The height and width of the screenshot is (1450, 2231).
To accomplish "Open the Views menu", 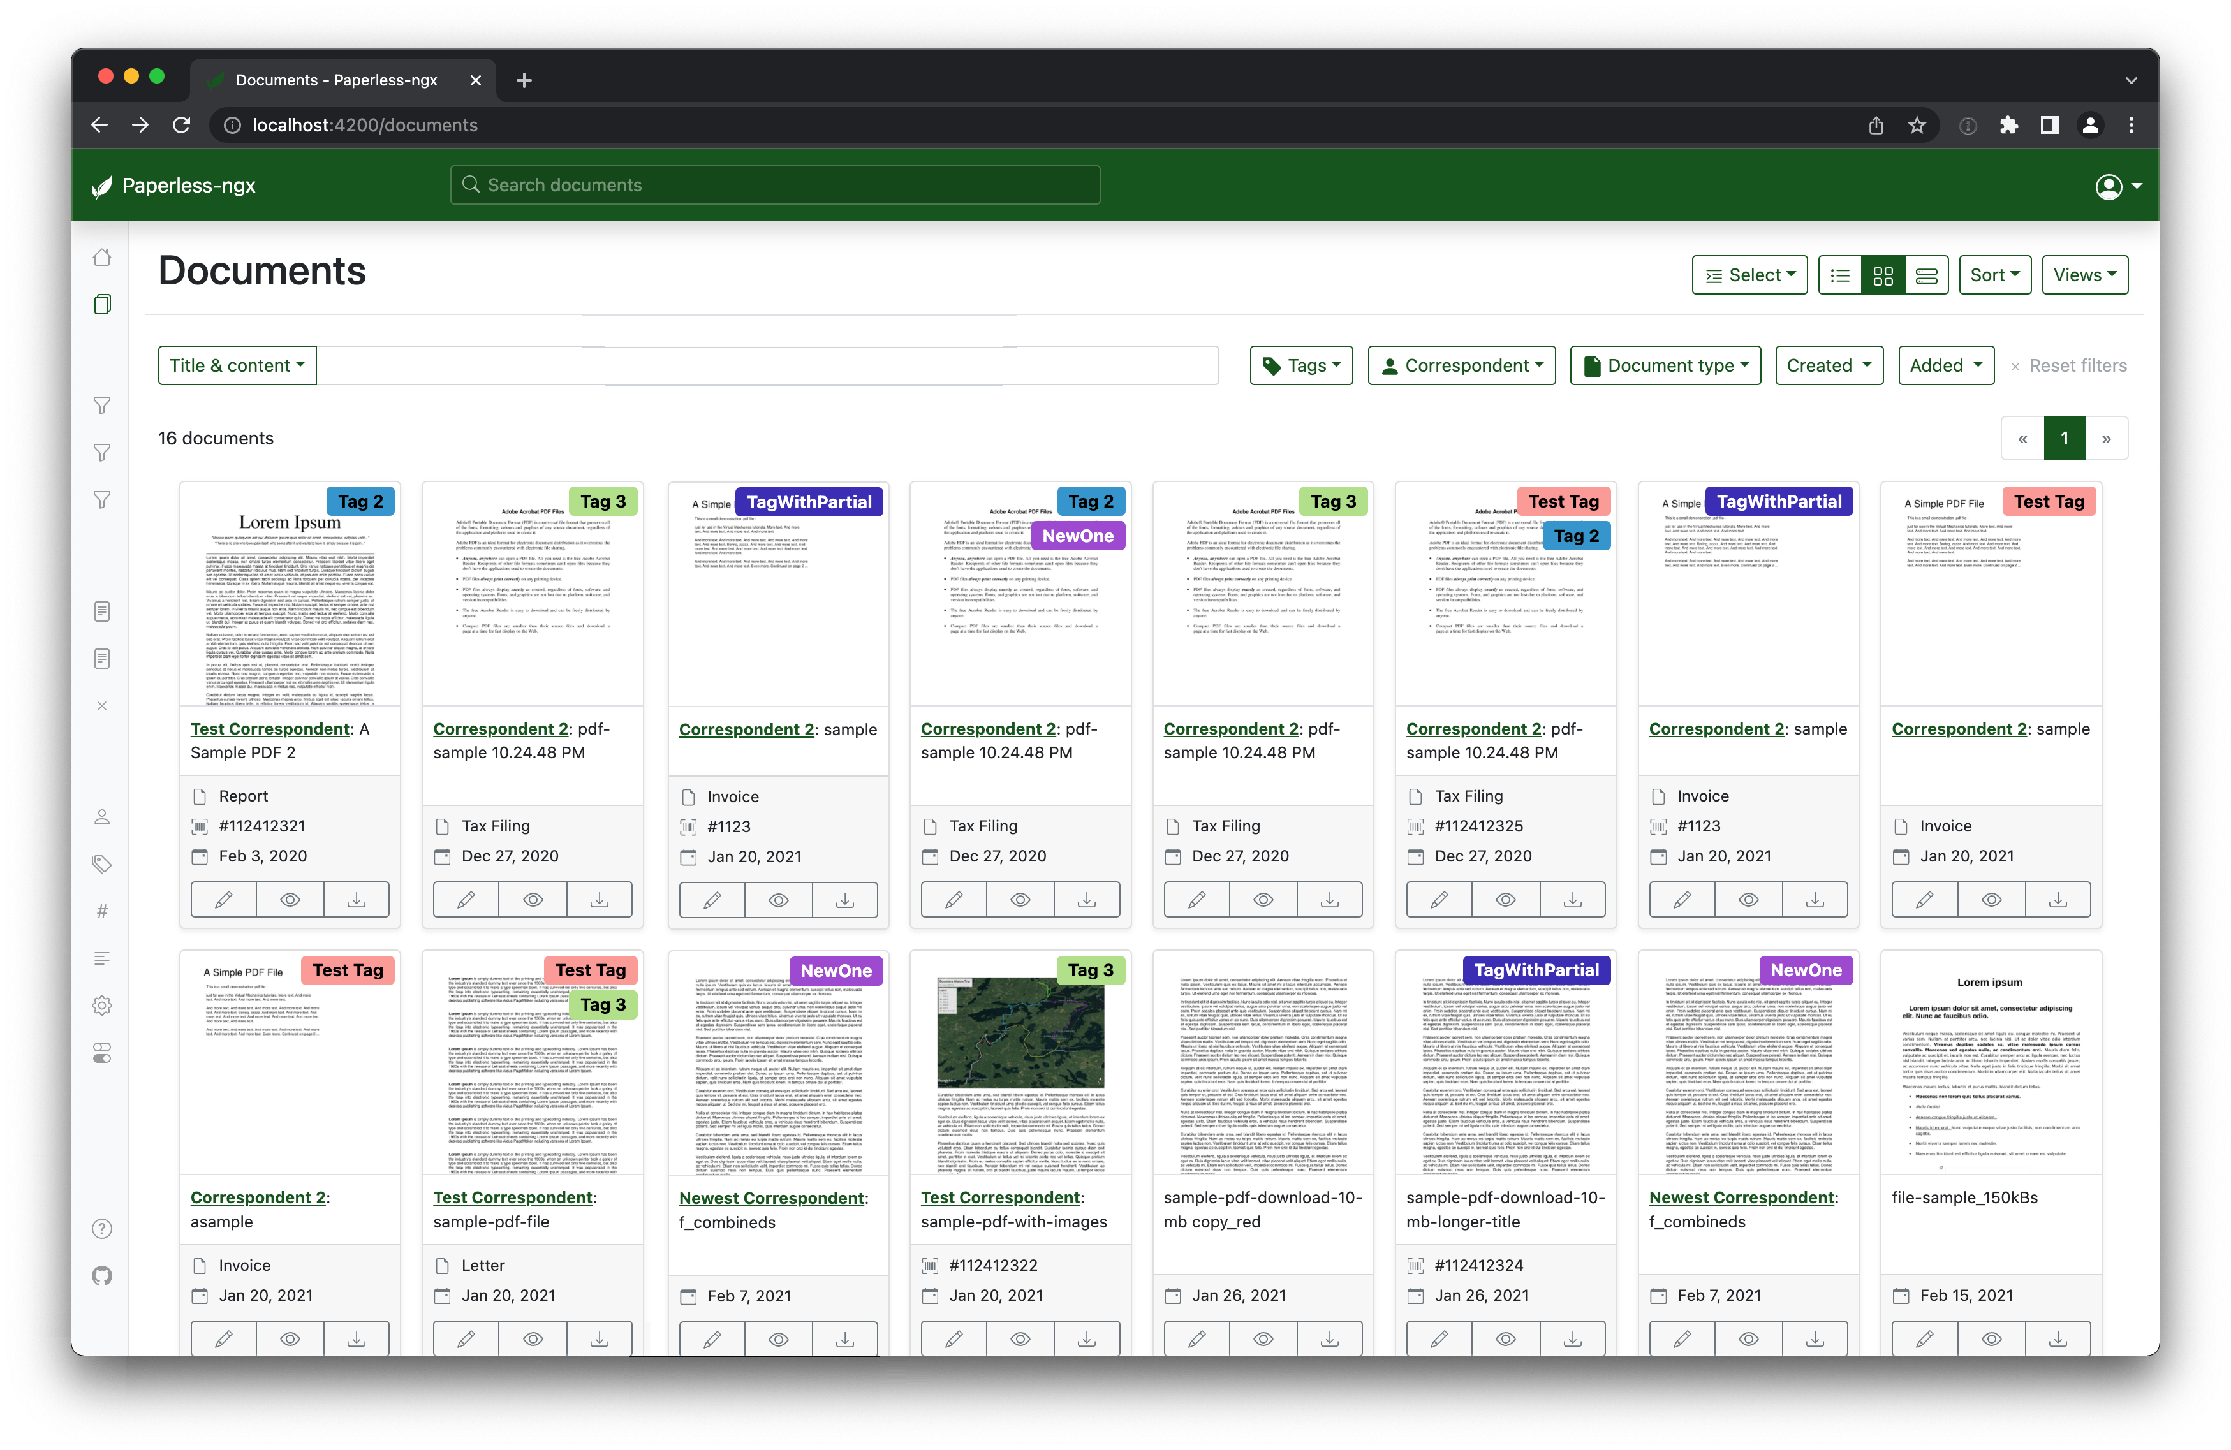I will tap(2084, 274).
